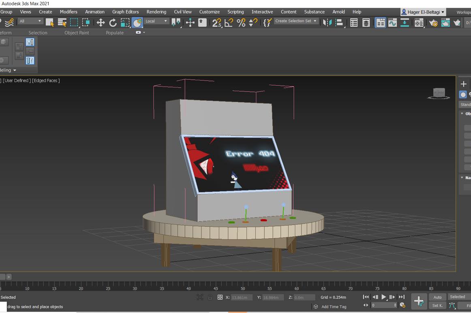The width and height of the screenshot is (471, 313).
Task: Toggle Auto key mode
Action: [437, 297]
